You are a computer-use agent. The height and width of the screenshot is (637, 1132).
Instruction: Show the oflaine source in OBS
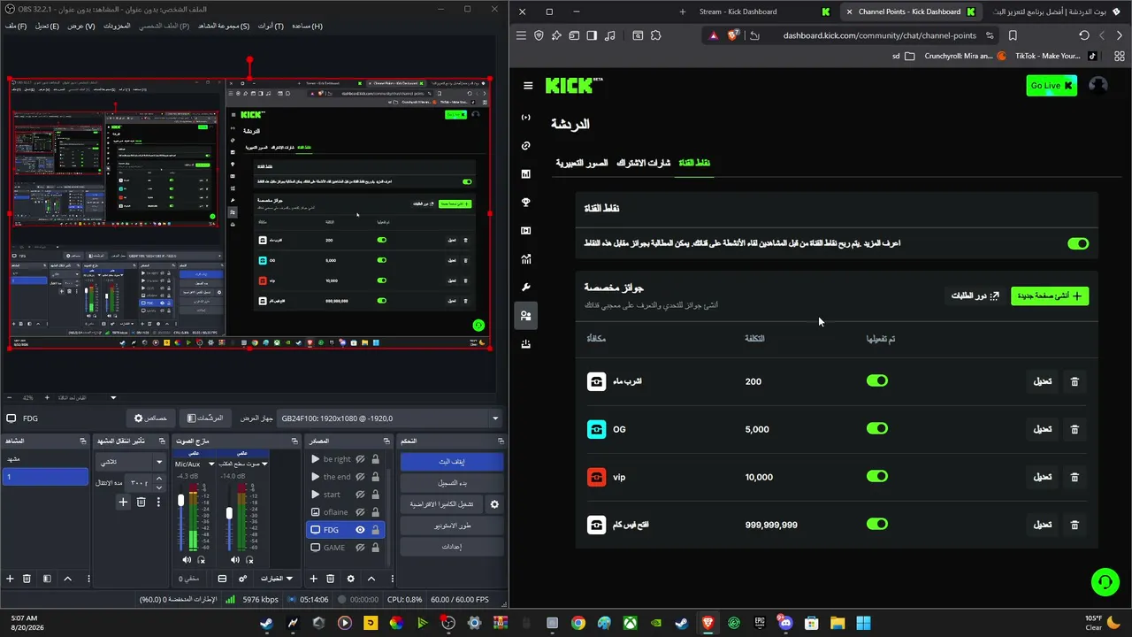[360, 512]
